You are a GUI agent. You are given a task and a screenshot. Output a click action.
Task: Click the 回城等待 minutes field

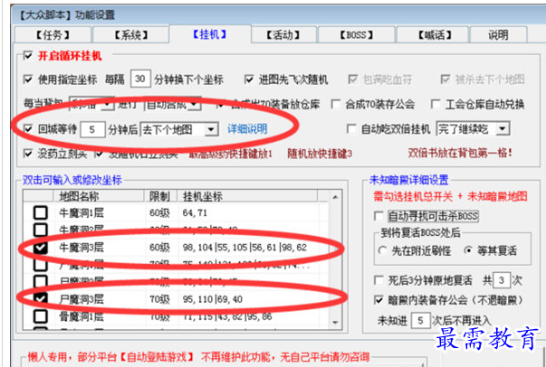(x=92, y=129)
